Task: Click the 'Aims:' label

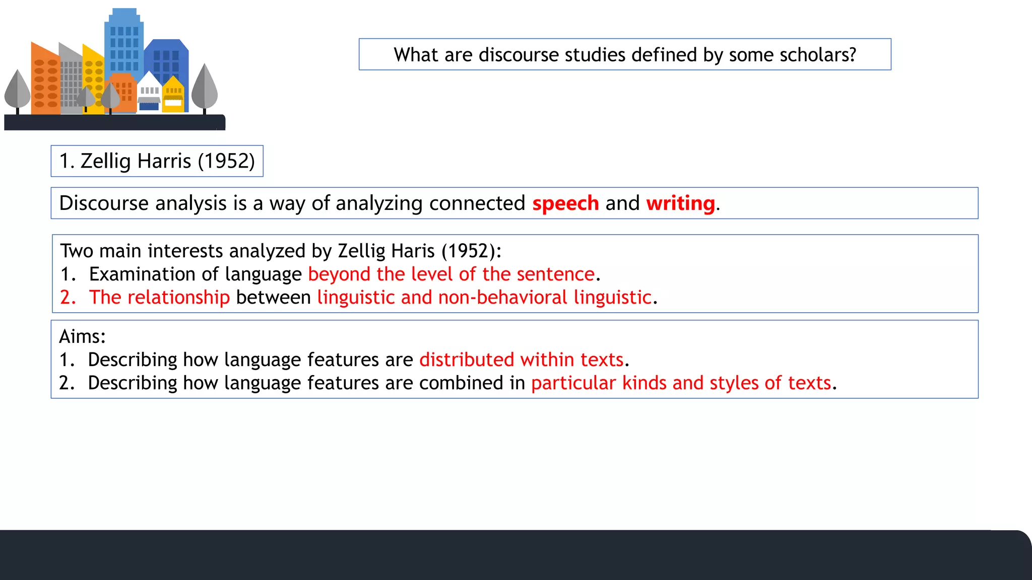Action: click(82, 336)
